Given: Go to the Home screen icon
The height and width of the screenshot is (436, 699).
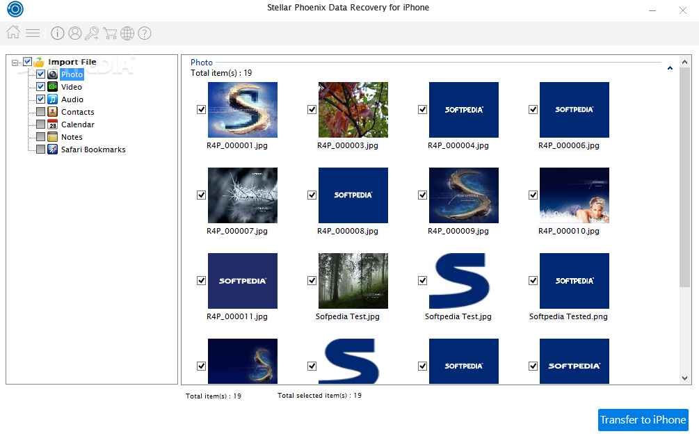Looking at the screenshot, I should tap(13, 33).
